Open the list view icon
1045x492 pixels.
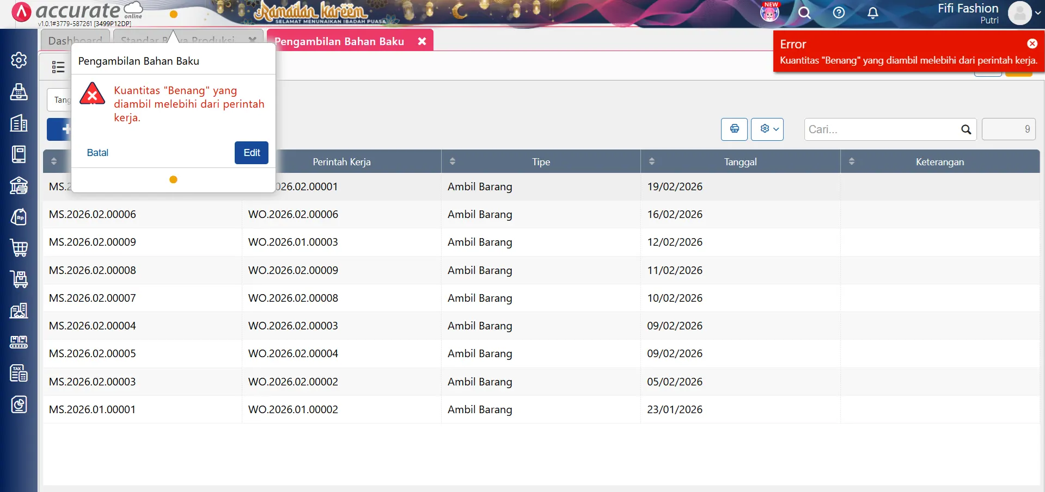point(58,67)
